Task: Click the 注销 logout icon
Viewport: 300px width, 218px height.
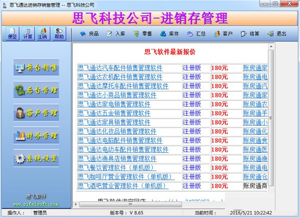Action: click(x=43, y=33)
